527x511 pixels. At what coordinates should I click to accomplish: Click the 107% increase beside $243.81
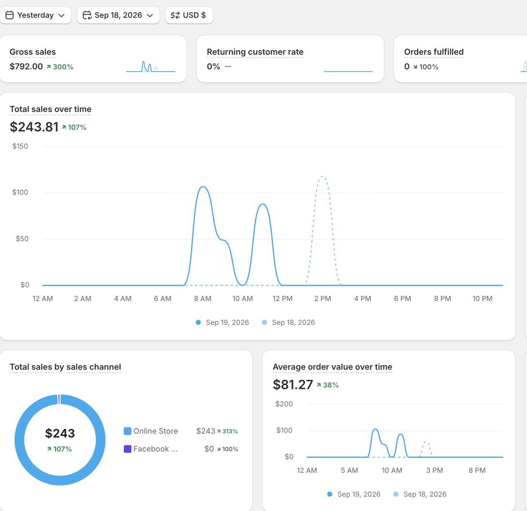[x=74, y=127]
